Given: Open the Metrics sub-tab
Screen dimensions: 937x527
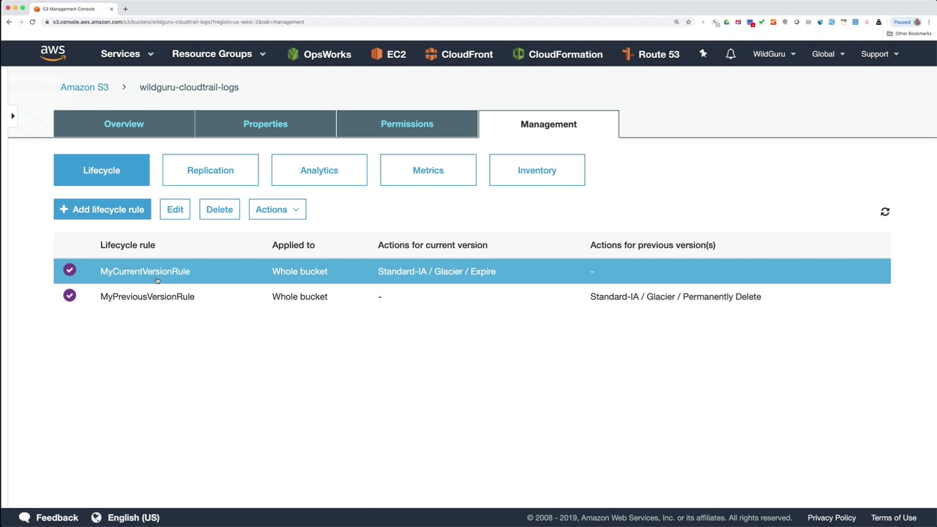Looking at the screenshot, I should tap(428, 170).
